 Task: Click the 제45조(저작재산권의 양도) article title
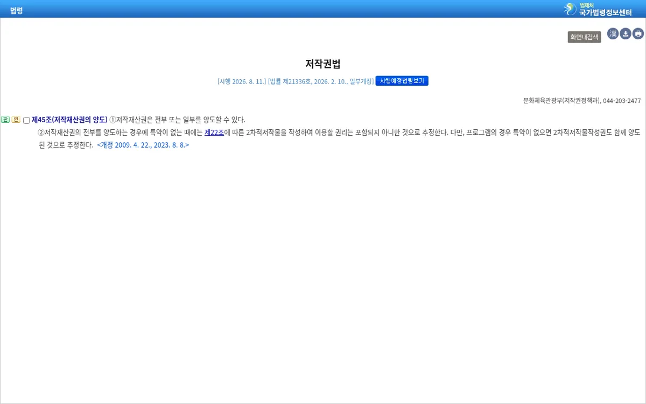69,120
